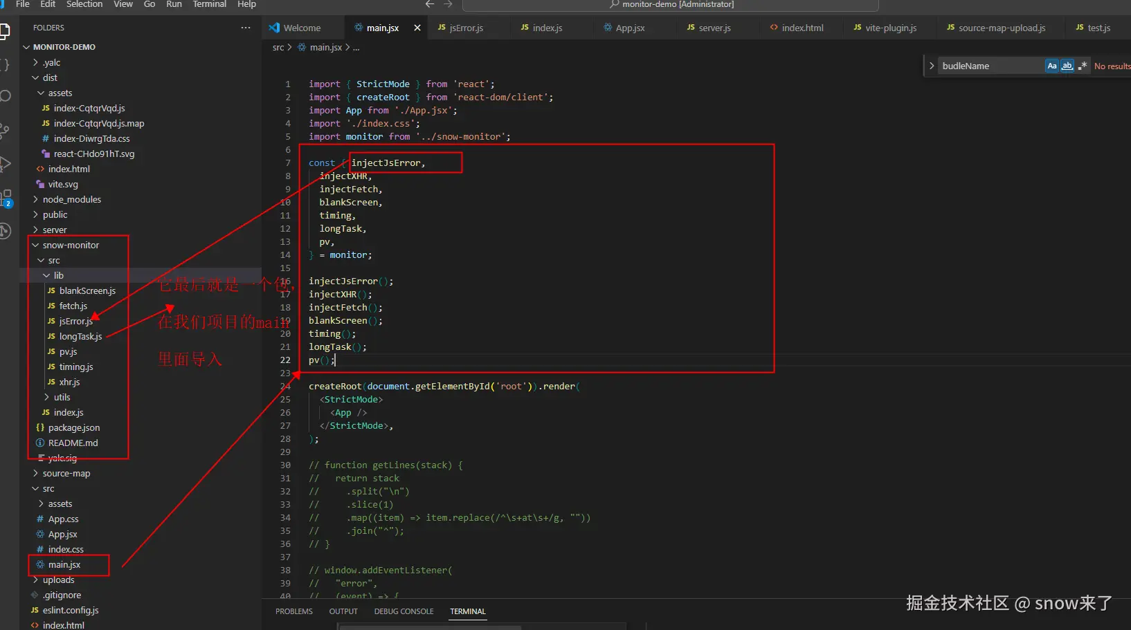
Task: Expand the node_modules folder
Action: pyautogui.click(x=71, y=199)
